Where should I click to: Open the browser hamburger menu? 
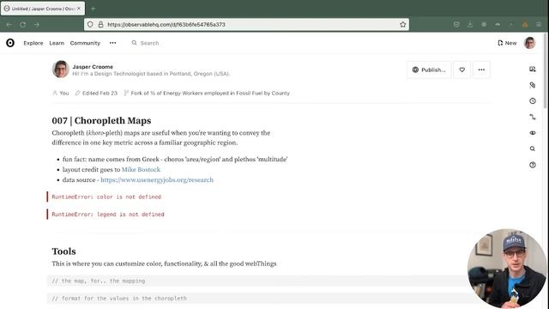click(x=539, y=25)
